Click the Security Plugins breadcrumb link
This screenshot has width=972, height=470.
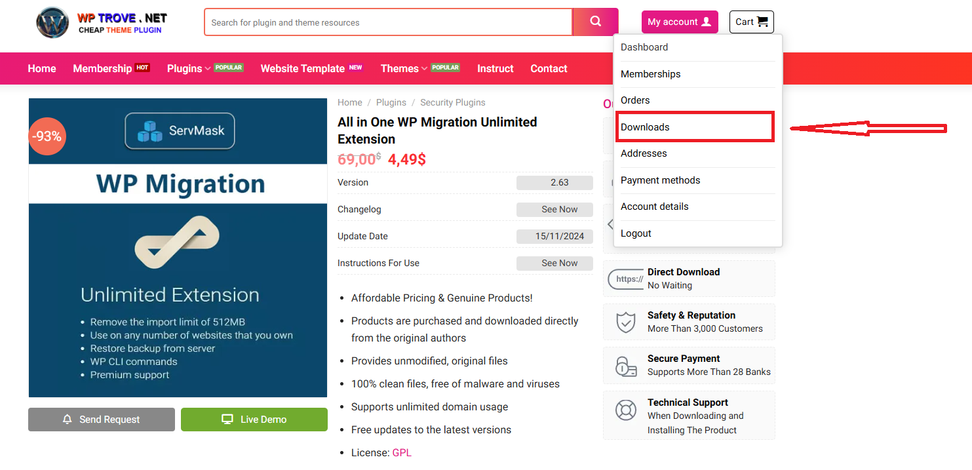click(452, 103)
